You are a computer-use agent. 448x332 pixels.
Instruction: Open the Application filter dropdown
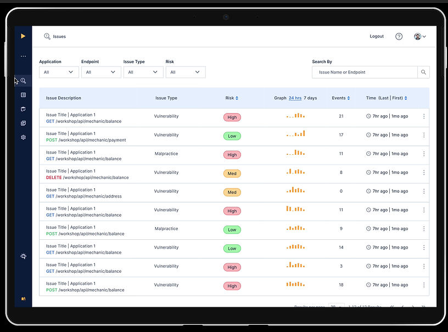pos(59,72)
